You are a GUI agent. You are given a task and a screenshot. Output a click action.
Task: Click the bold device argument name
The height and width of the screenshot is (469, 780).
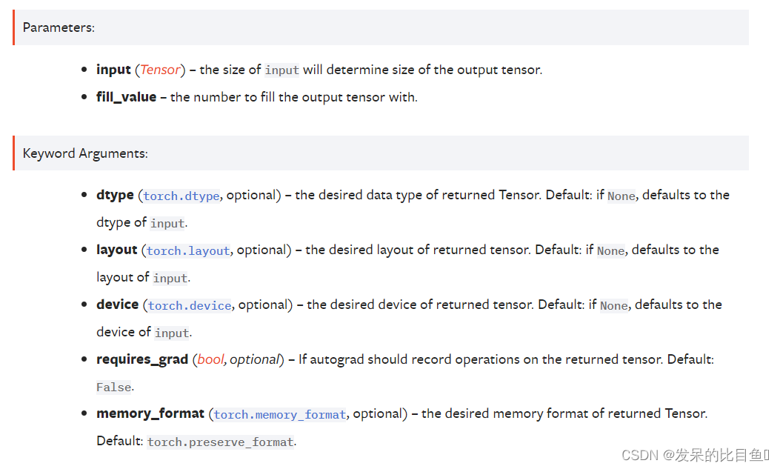pyautogui.click(x=117, y=305)
